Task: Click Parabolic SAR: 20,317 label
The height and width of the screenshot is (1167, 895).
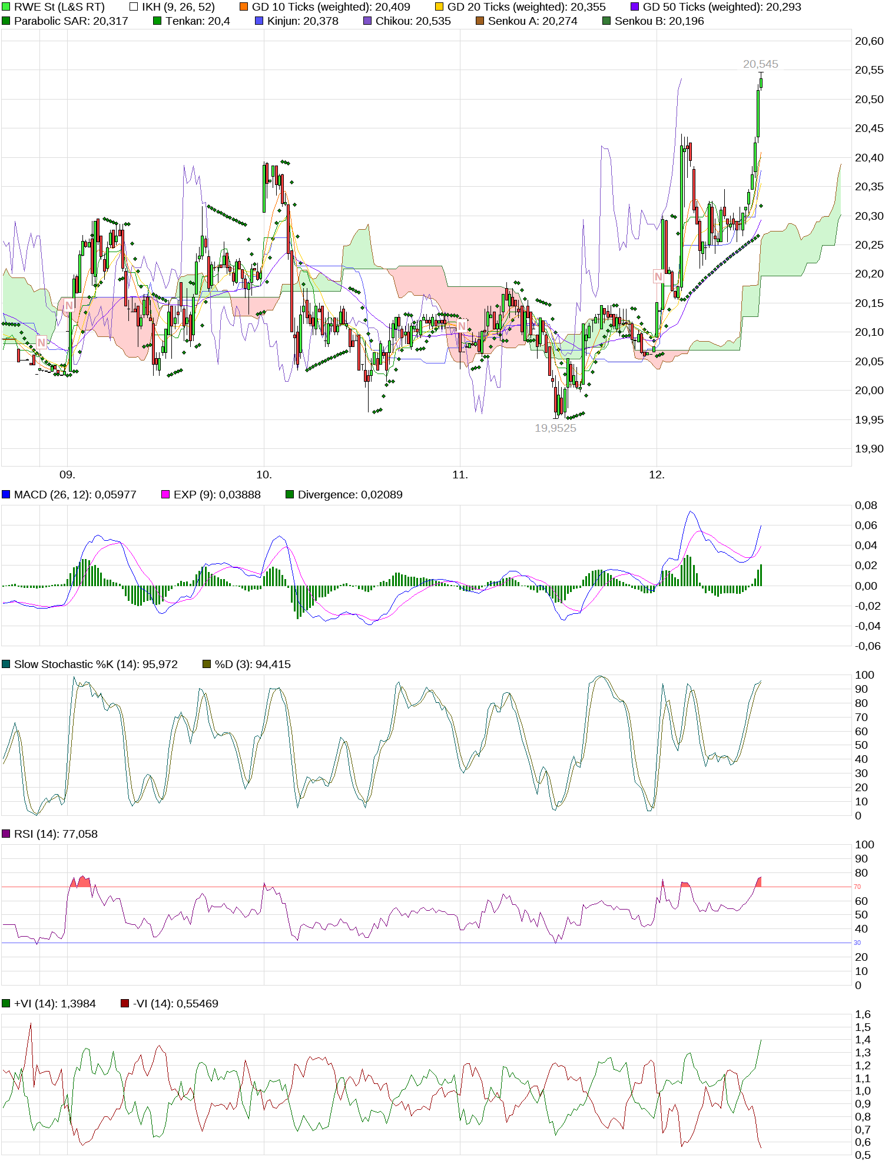Action: [71, 21]
